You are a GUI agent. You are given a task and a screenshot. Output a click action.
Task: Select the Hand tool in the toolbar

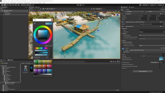(2, 5)
